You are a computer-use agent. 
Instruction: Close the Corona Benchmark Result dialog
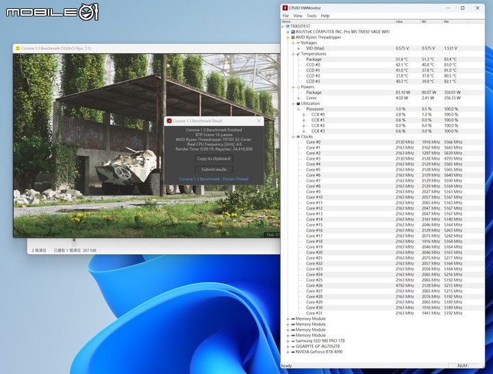259,121
